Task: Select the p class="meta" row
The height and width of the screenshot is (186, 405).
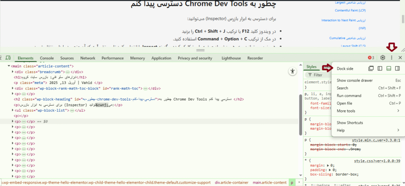Action: point(58,83)
